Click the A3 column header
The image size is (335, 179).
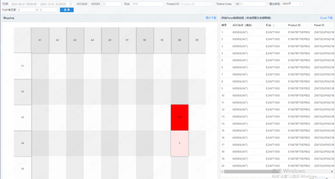click(75, 40)
